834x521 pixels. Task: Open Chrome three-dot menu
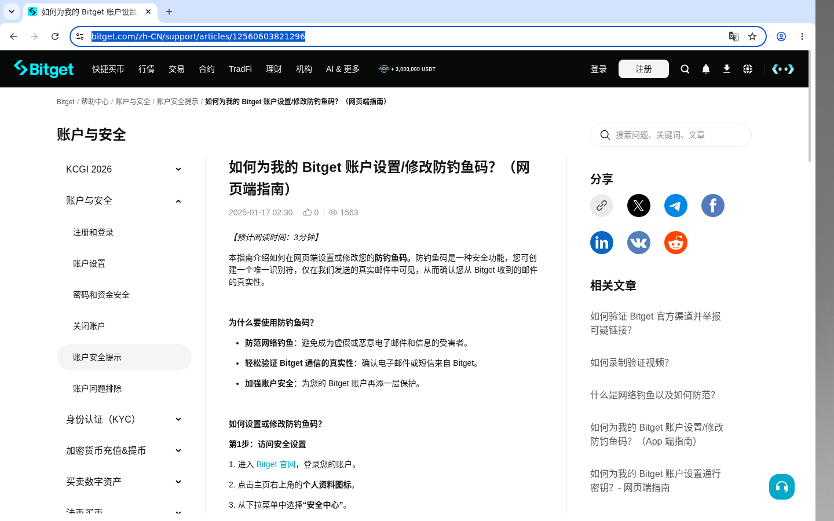pyautogui.click(x=802, y=36)
